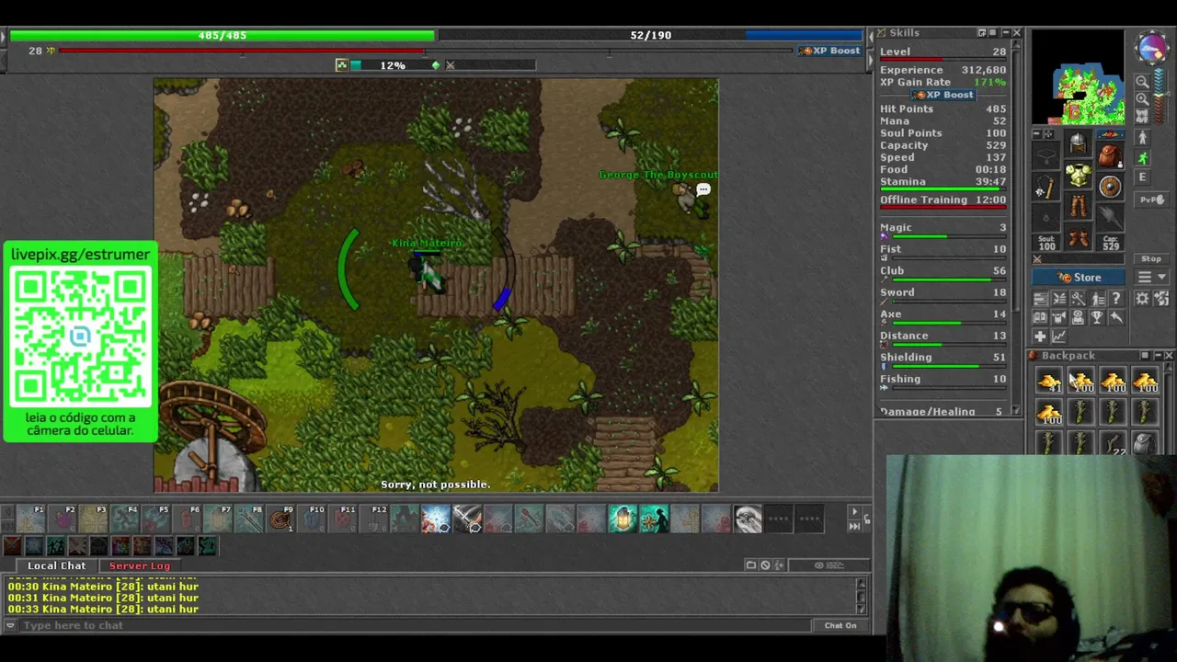Select gold coins stack of 41
The height and width of the screenshot is (662, 1177).
(1048, 382)
